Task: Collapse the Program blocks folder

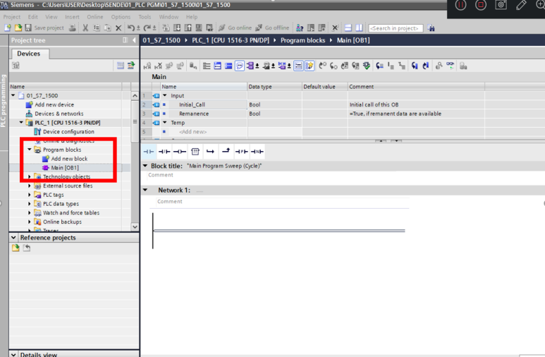Action: tap(30, 150)
